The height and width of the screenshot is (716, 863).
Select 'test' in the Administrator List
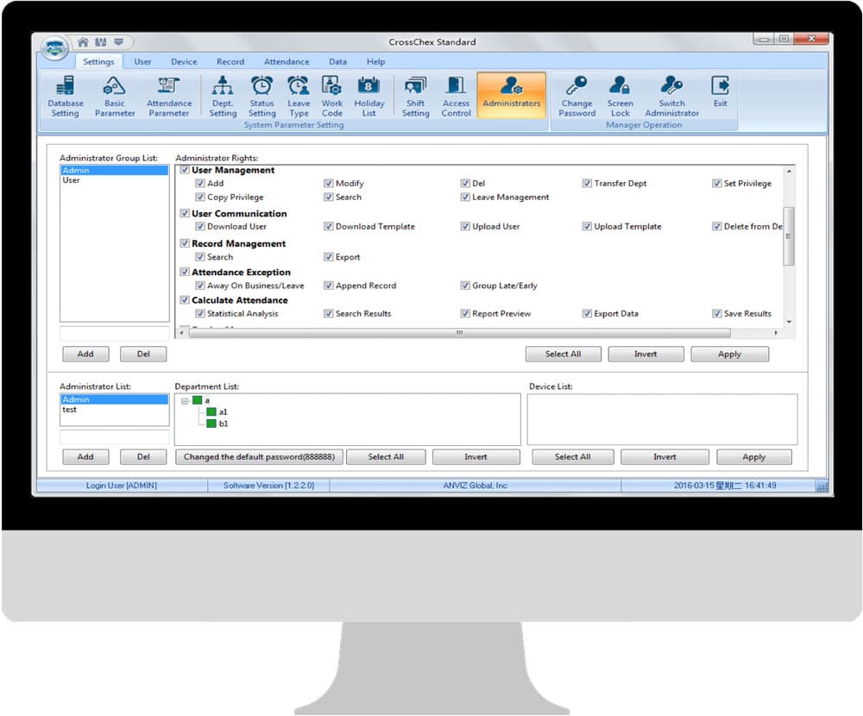(x=114, y=410)
